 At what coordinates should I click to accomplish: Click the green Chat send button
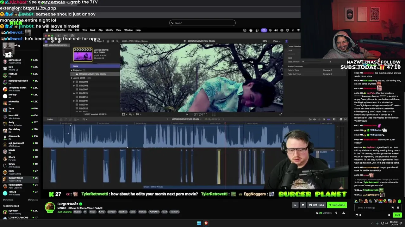(397, 215)
